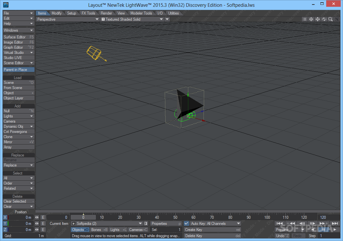Screen dimensions: 343x241
Task: Expand the Dynamic Obj dropdown
Action: 19,126
